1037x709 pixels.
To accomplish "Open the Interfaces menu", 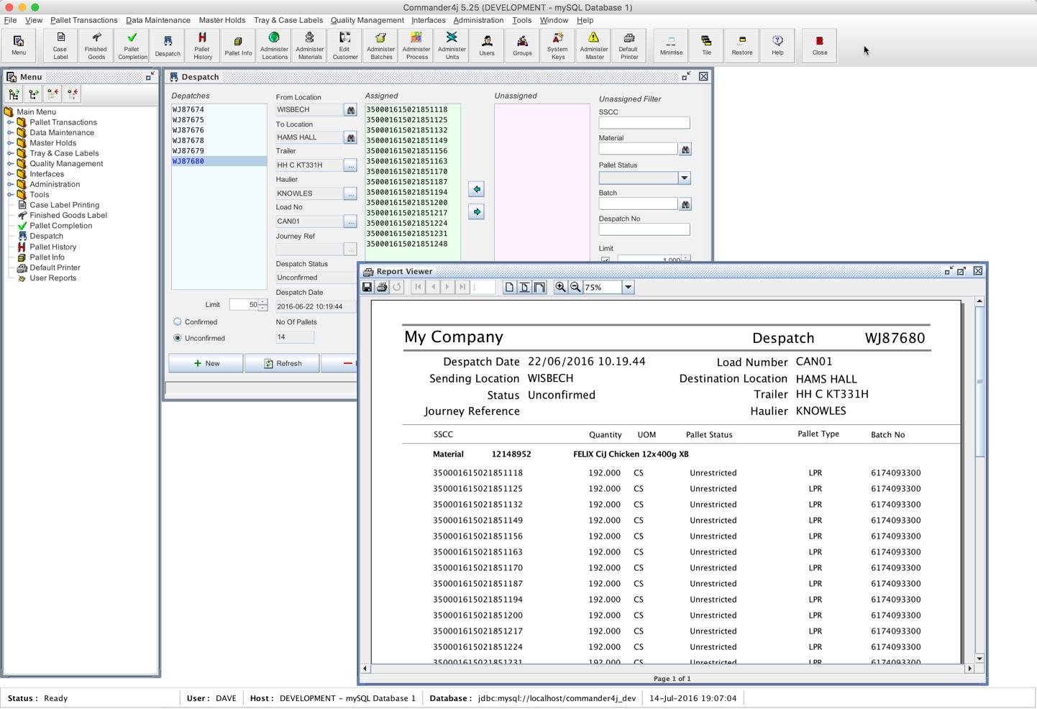I will click(428, 20).
